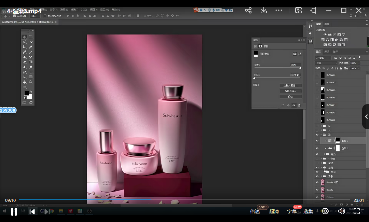The height and width of the screenshot is (222, 369).
Task: Click trash icon in Properties panel
Action: pos(299,105)
